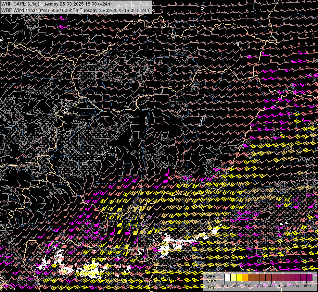
Task: Click the legend value 700
Action: tap(260, 286)
